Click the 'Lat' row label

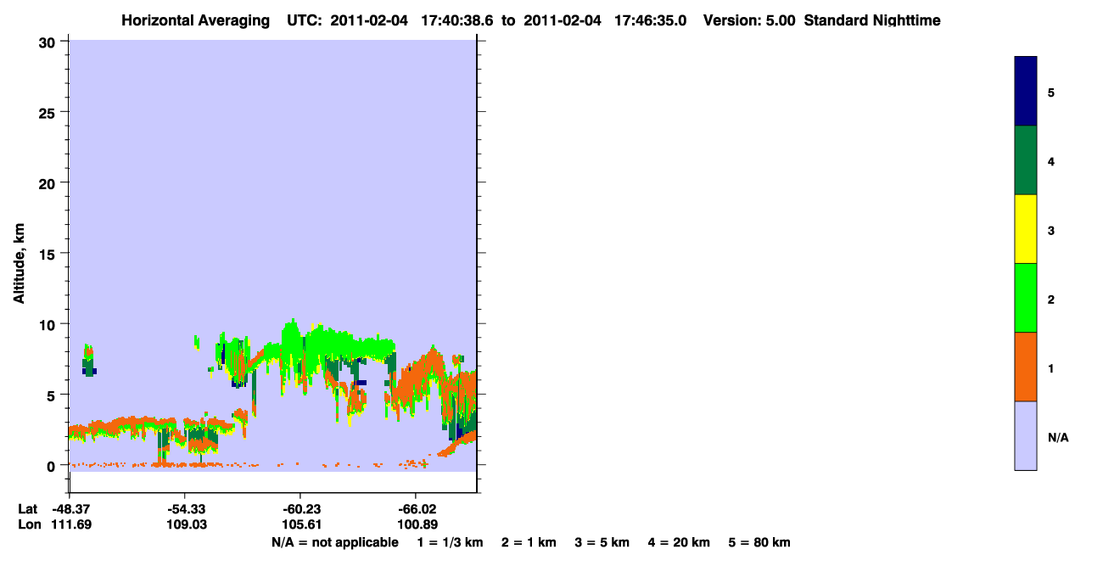tap(28, 509)
